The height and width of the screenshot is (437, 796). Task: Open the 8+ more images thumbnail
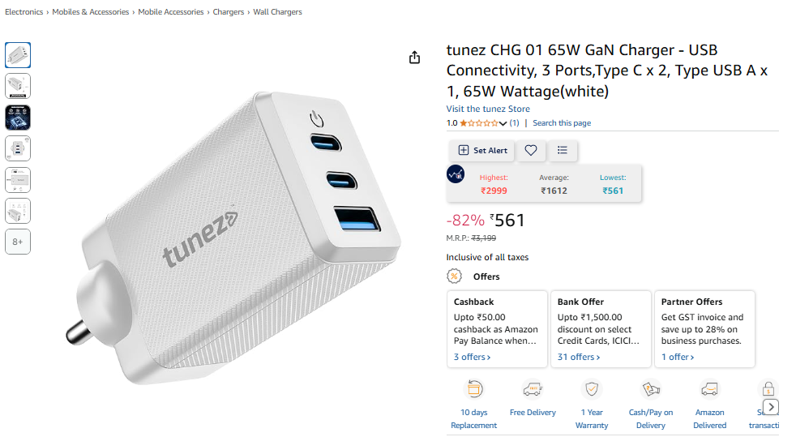pyautogui.click(x=18, y=242)
